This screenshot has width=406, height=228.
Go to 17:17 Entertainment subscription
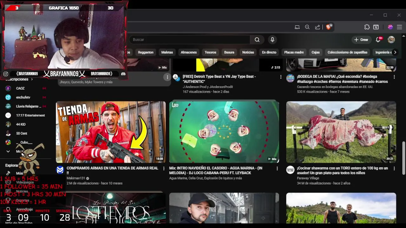point(25,115)
